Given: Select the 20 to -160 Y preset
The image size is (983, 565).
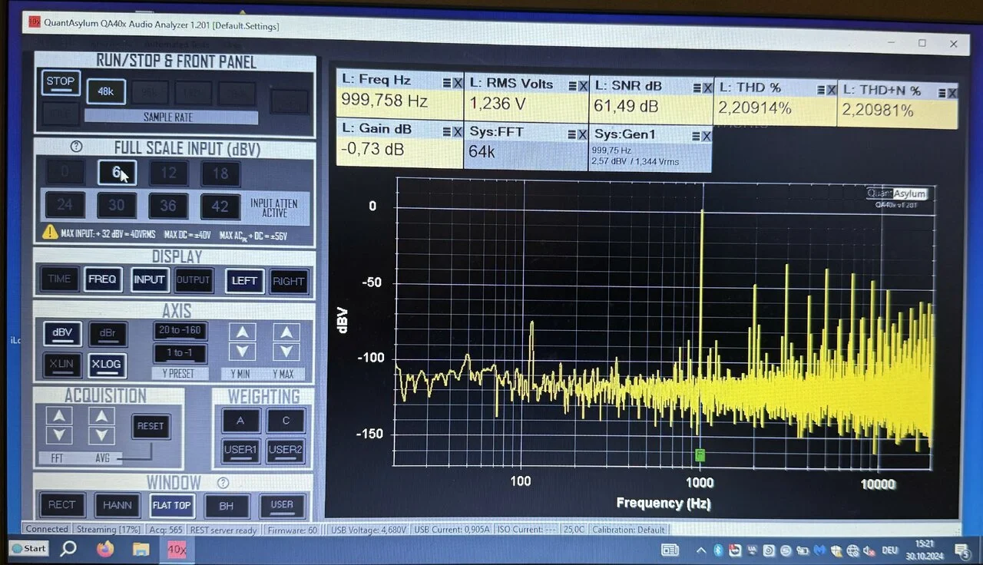Looking at the screenshot, I should click(178, 331).
